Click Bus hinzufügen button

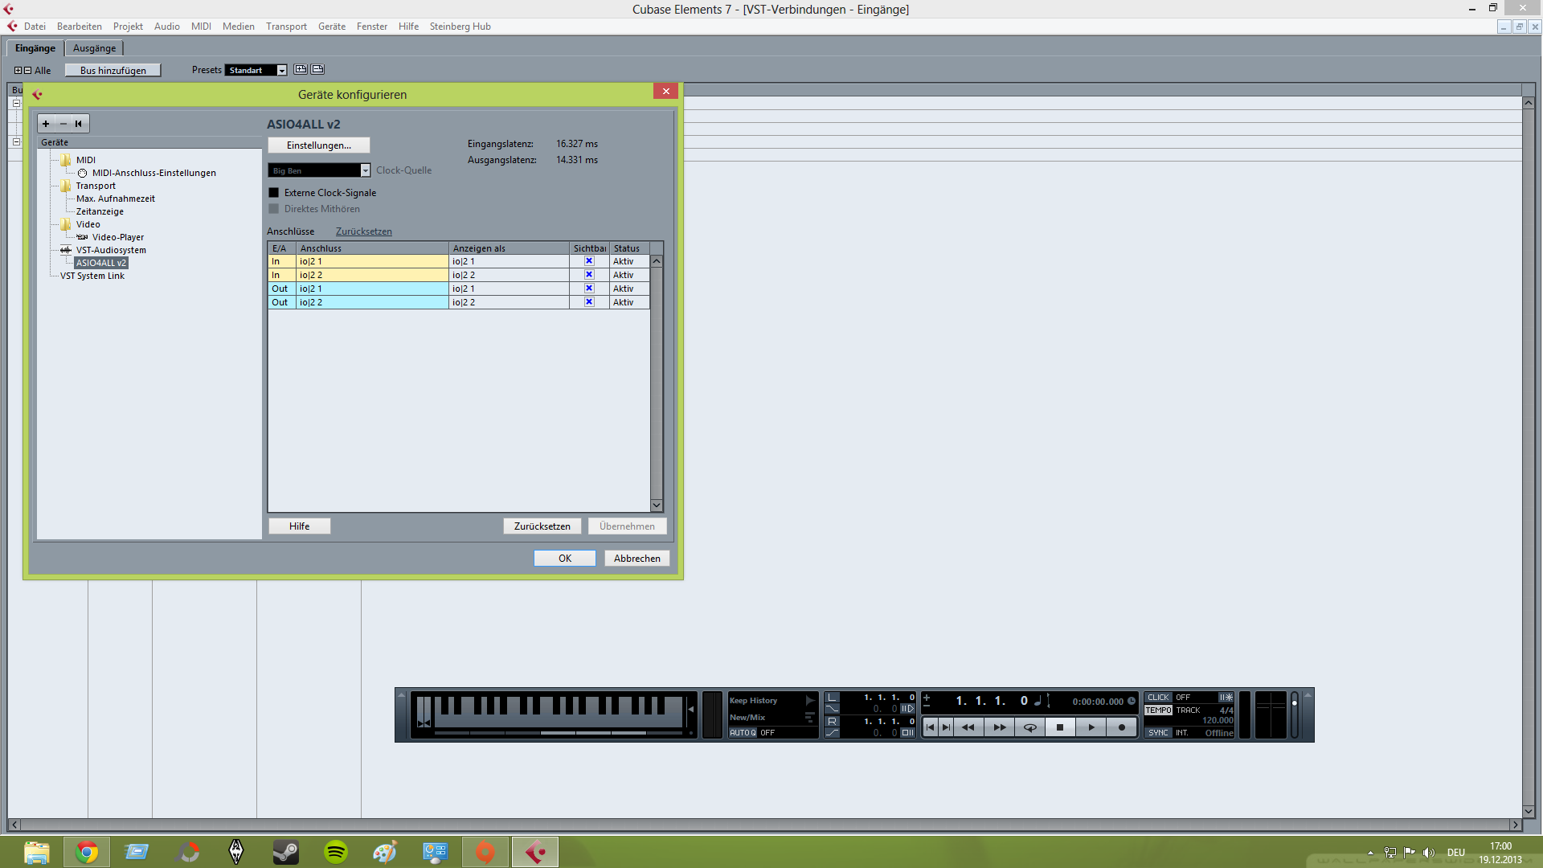[113, 71]
